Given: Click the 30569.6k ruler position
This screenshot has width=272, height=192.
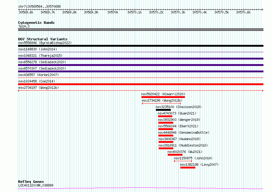Looking at the screenshot, I should 26,12.
